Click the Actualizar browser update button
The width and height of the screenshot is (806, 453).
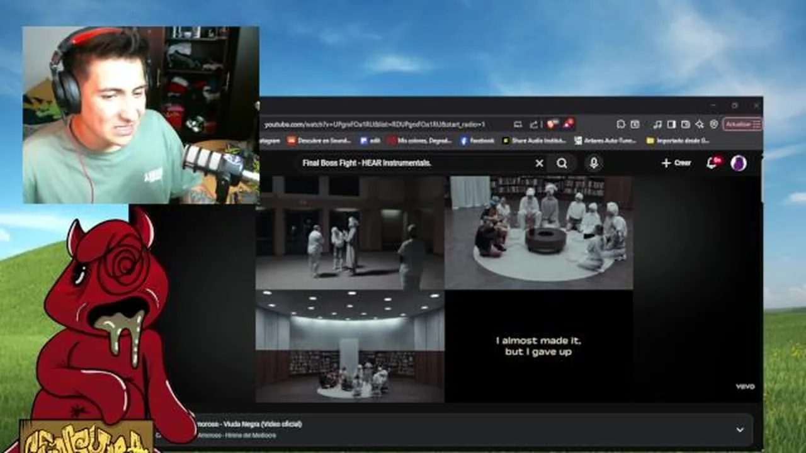click(742, 124)
